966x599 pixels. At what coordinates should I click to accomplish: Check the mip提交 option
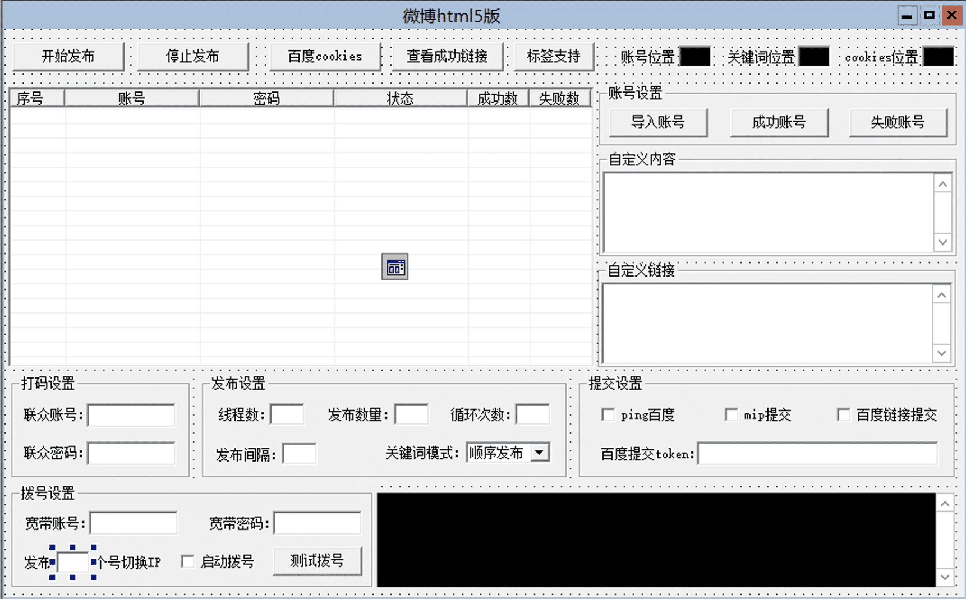pyautogui.click(x=732, y=414)
